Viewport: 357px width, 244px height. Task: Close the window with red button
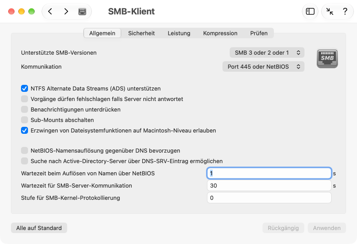(11, 11)
